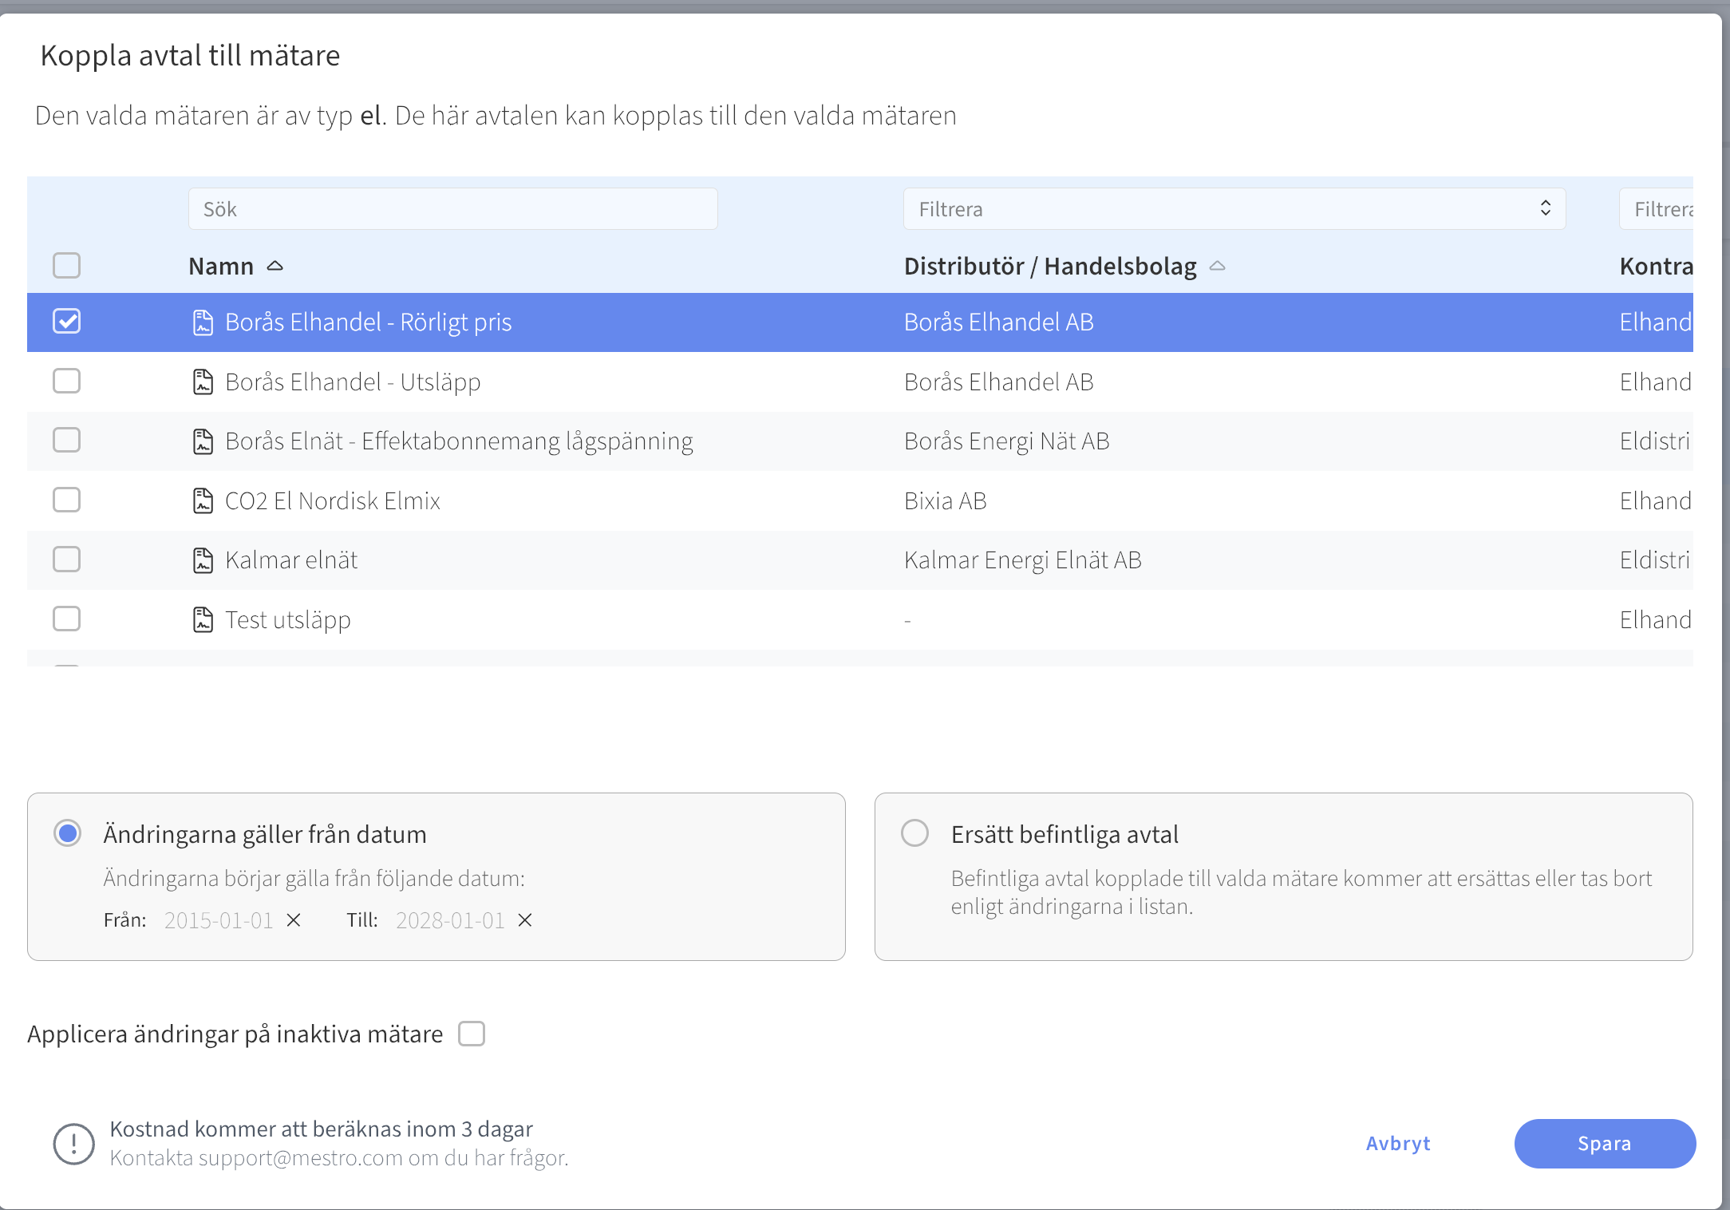1730x1210 pixels.
Task: Open the Distributör Filtrera dropdown
Action: 1234,209
